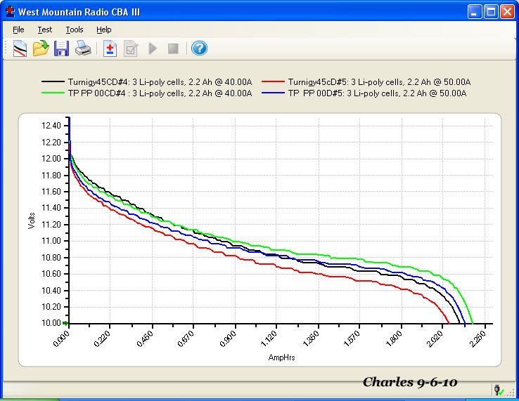Save the graph with the floppy disk icon
This screenshot has width=519, height=401.
(x=62, y=48)
